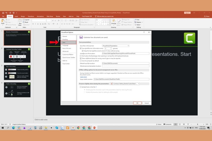Open the Select dropdown in Editing group
212x141 pixels.
[x=138, y=25]
